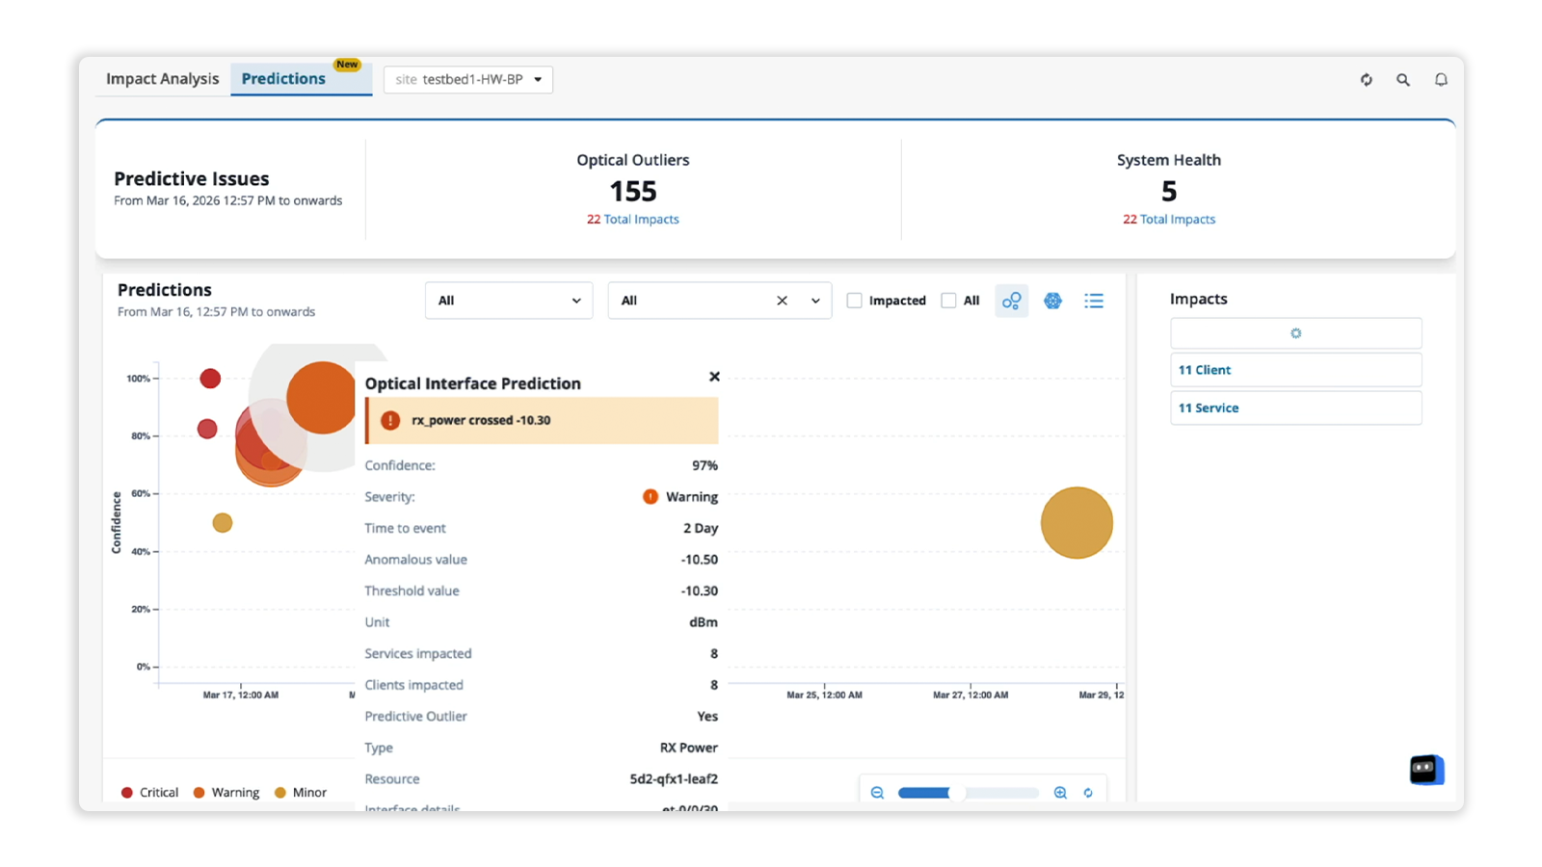Toggle the All checkbox
Viewport: 1542px width, 867px height.
pyautogui.click(x=948, y=301)
